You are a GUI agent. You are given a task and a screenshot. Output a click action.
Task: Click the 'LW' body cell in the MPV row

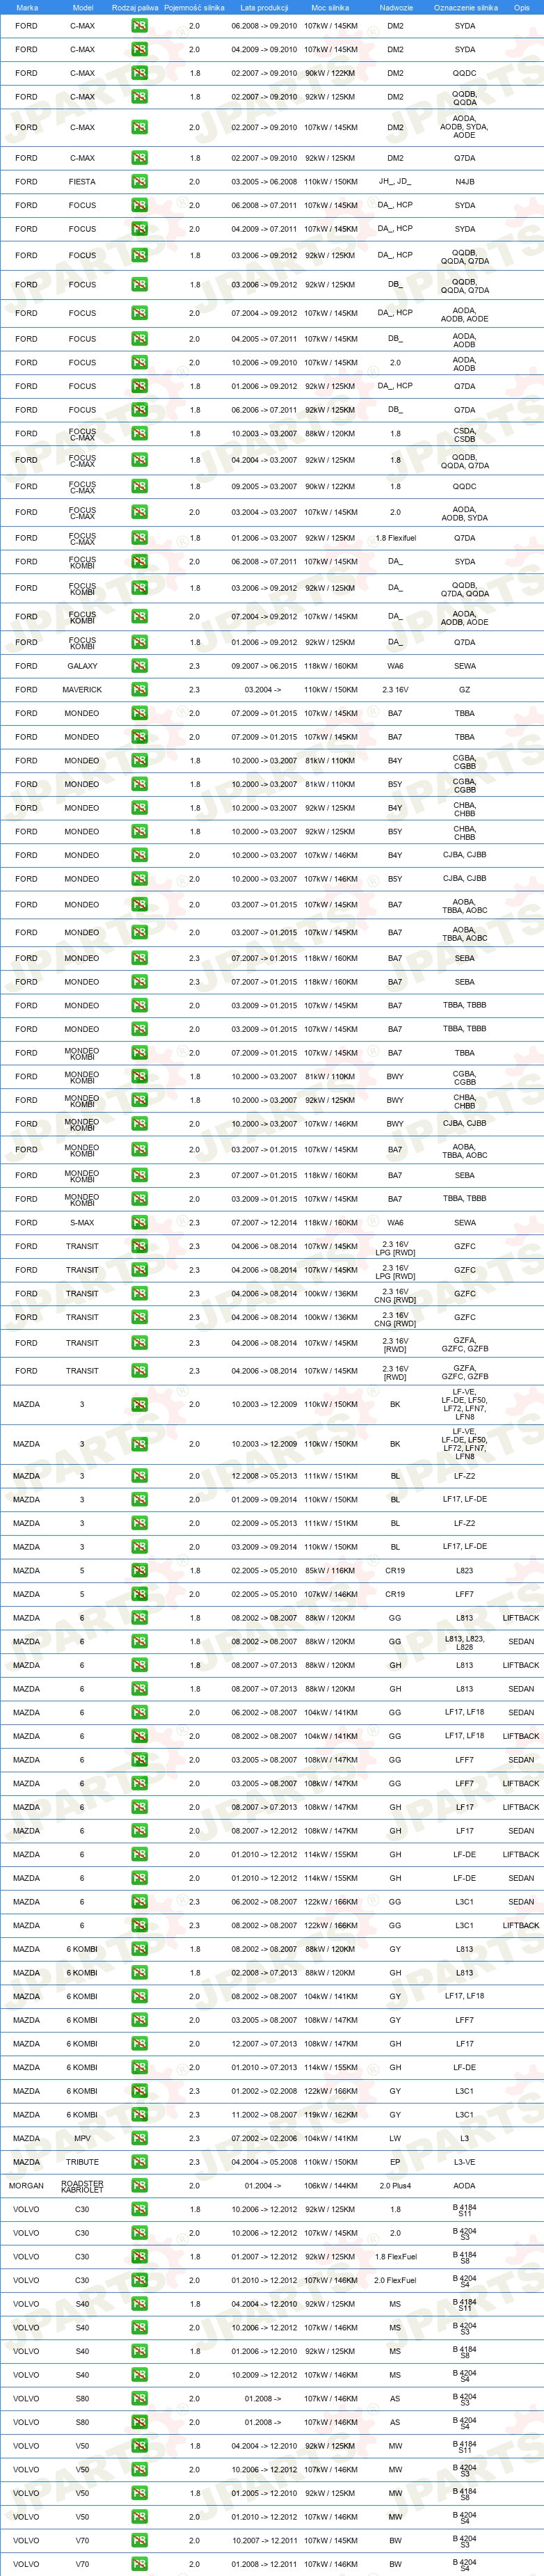click(x=395, y=2139)
